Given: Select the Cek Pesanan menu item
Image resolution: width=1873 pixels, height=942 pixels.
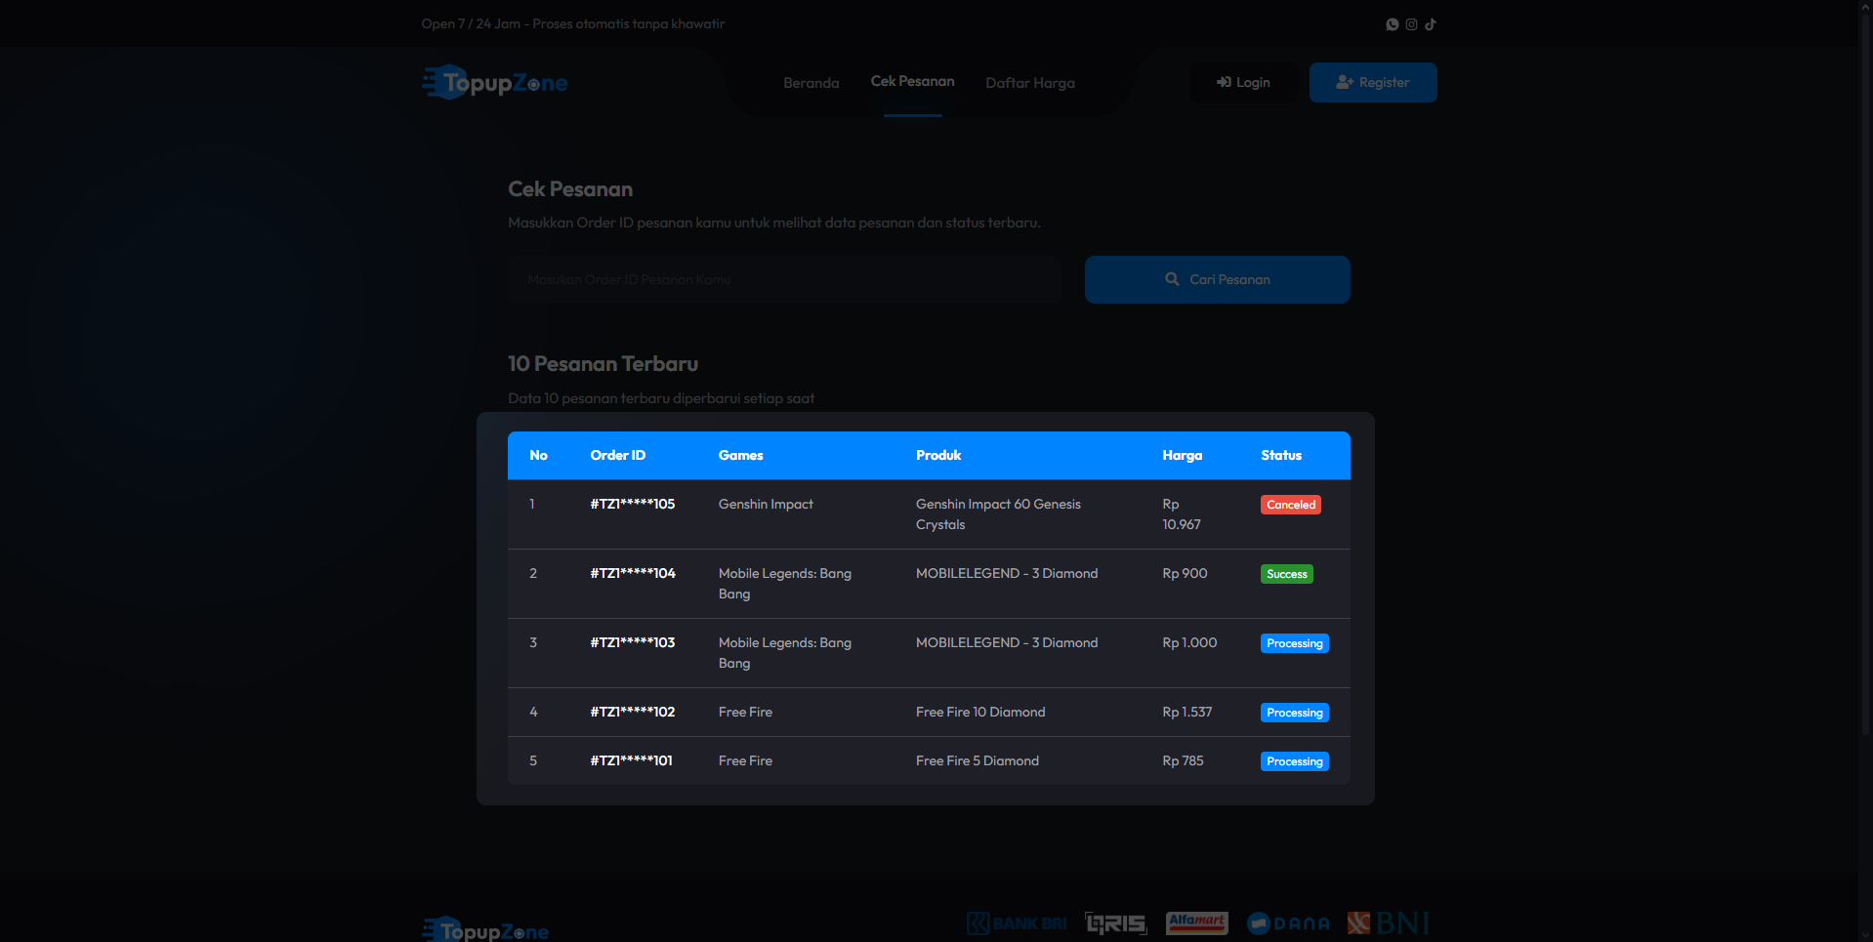Looking at the screenshot, I should pos(913,81).
